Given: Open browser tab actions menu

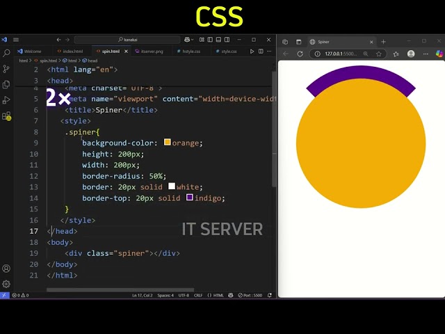Looking at the screenshot, I should [298, 42].
